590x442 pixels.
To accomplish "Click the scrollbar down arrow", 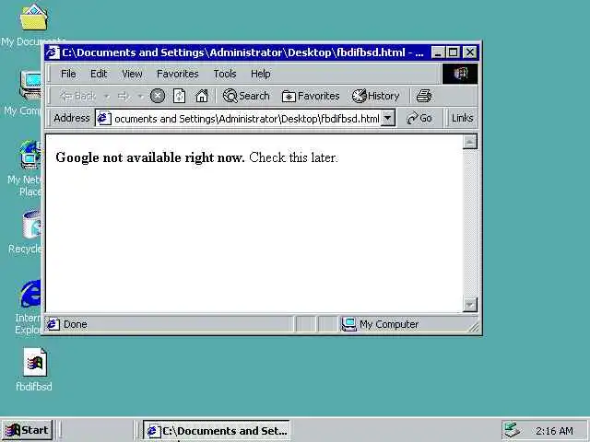I will [469, 305].
